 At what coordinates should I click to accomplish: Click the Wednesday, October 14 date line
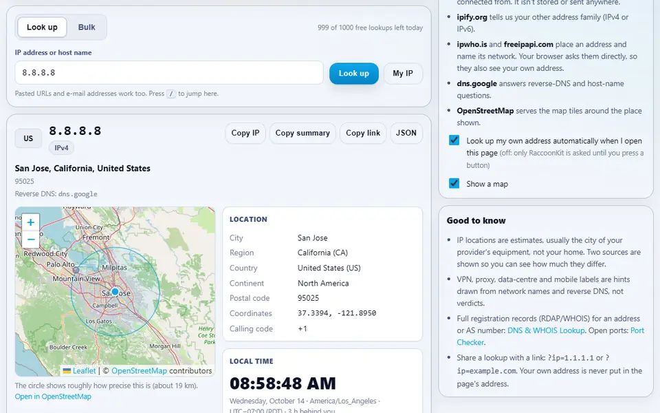pyautogui.click(x=303, y=401)
